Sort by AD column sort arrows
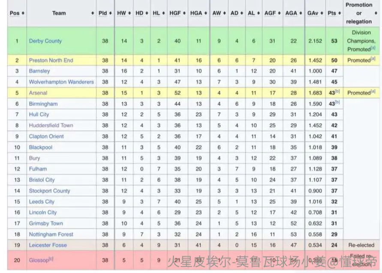 click(x=242, y=13)
